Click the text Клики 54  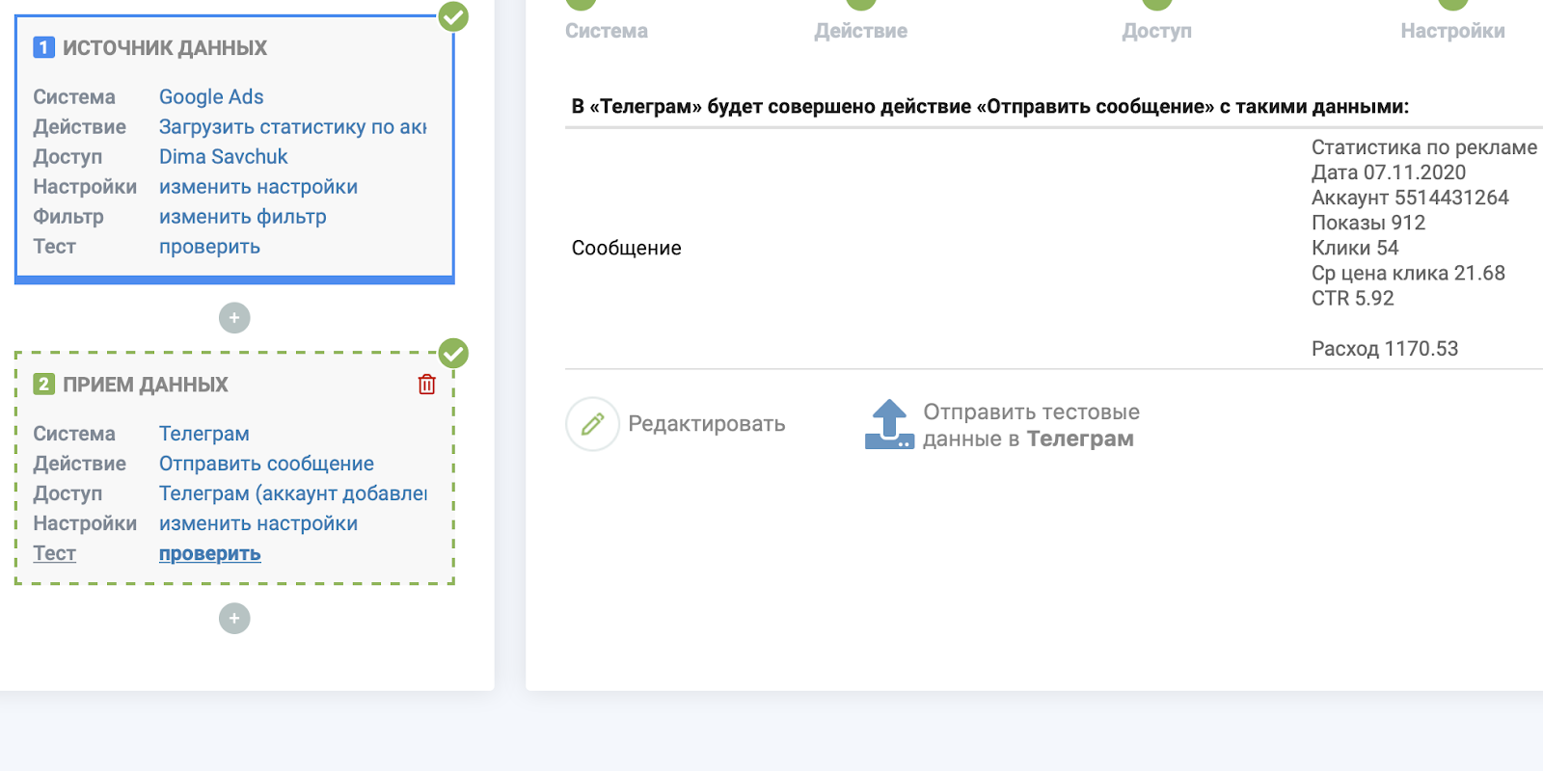(x=1355, y=248)
